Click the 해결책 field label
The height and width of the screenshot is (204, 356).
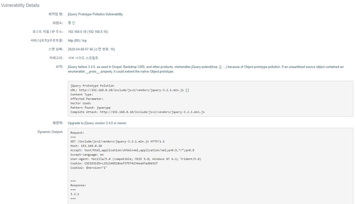coord(58,123)
